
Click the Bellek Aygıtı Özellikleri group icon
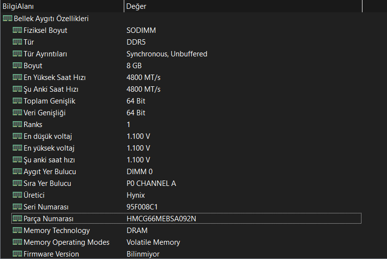coord(7,19)
